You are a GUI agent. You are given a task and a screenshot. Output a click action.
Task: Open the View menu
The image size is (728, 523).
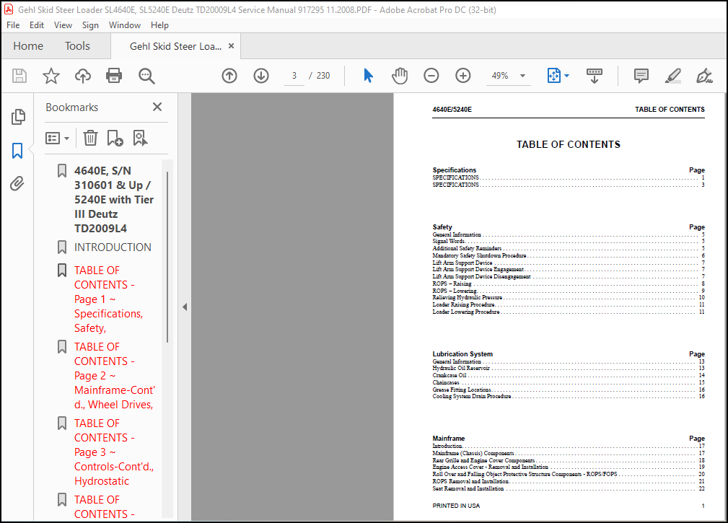(x=63, y=25)
